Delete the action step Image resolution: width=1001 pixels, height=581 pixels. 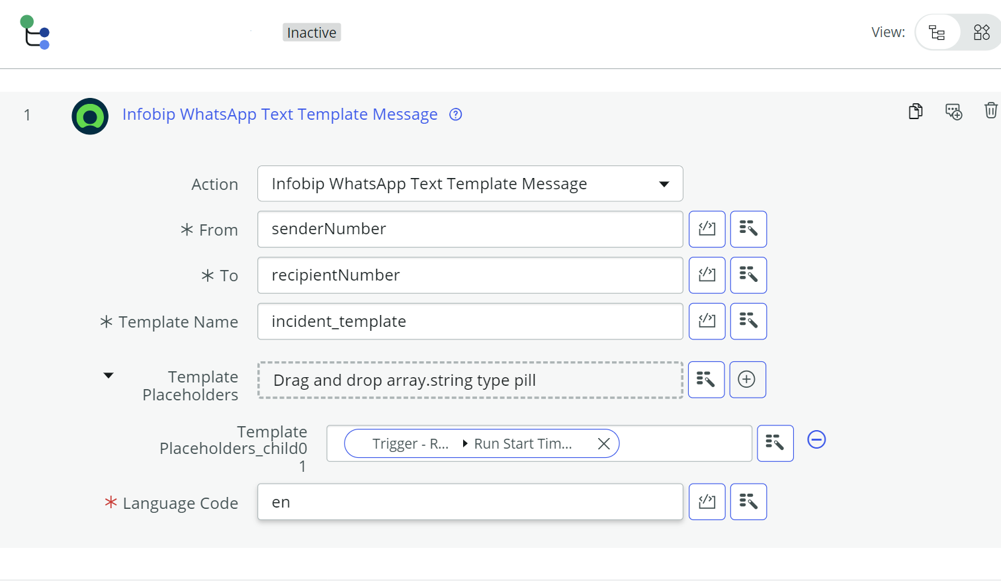click(991, 111)
